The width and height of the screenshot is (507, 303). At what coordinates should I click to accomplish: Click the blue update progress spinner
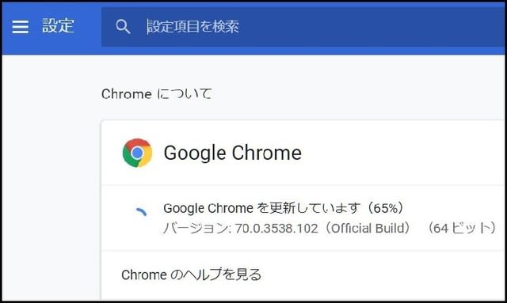coord(141,212)
